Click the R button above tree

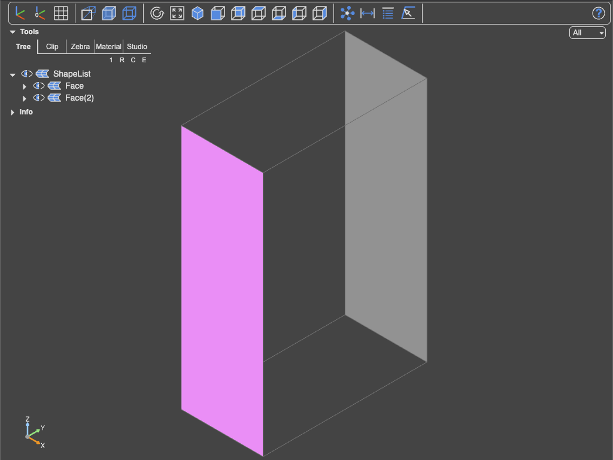[122, 60]
